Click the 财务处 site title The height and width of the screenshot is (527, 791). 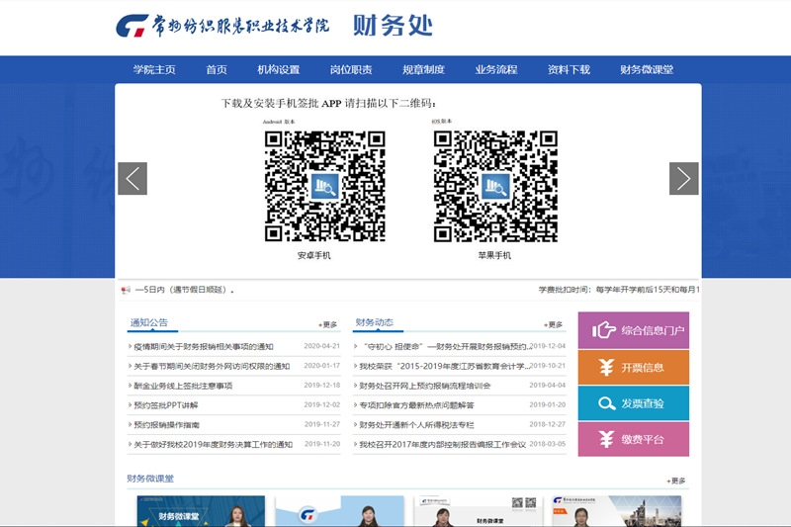pyautogui.click(x=393, y=26)
